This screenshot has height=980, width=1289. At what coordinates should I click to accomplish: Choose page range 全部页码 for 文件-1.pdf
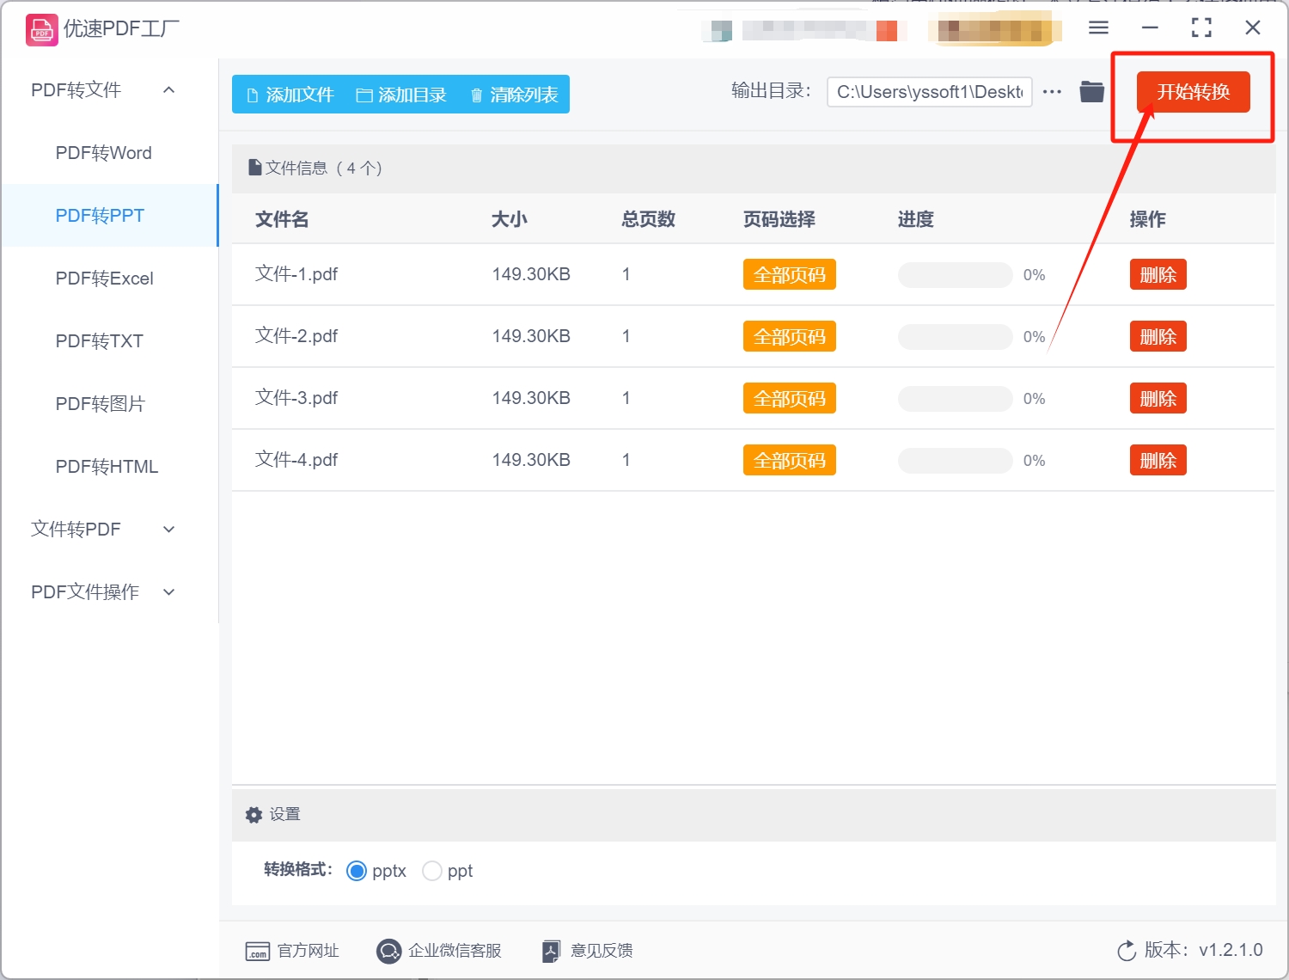(789, 275)
